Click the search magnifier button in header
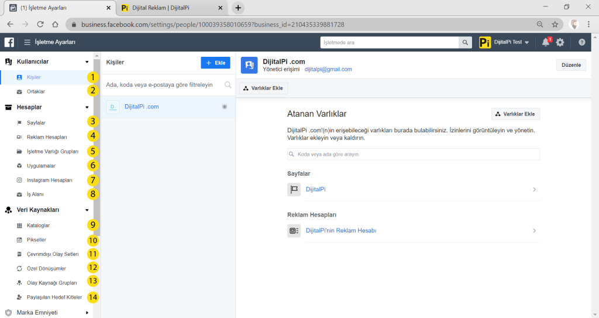 pyautogui.click(x=465, y=43)
